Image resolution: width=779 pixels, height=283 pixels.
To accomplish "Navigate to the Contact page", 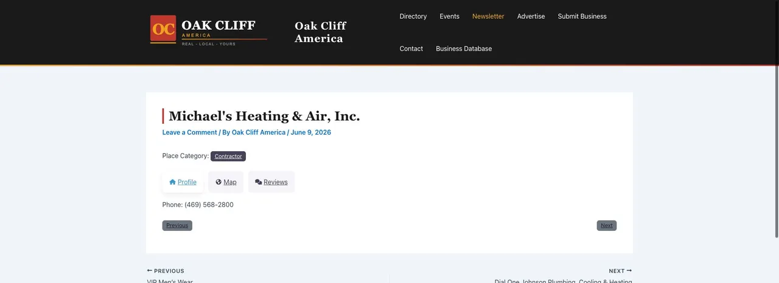I will pyautogui.click(x=411, y=49).
